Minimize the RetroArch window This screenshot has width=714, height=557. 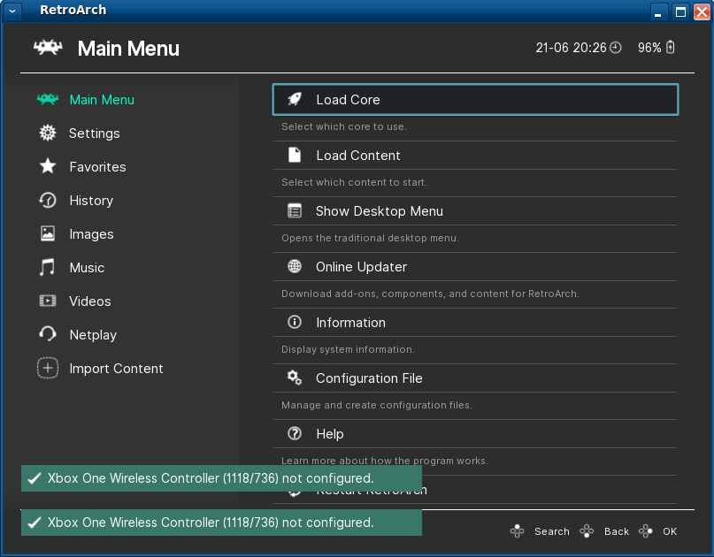tap(658, 11)
